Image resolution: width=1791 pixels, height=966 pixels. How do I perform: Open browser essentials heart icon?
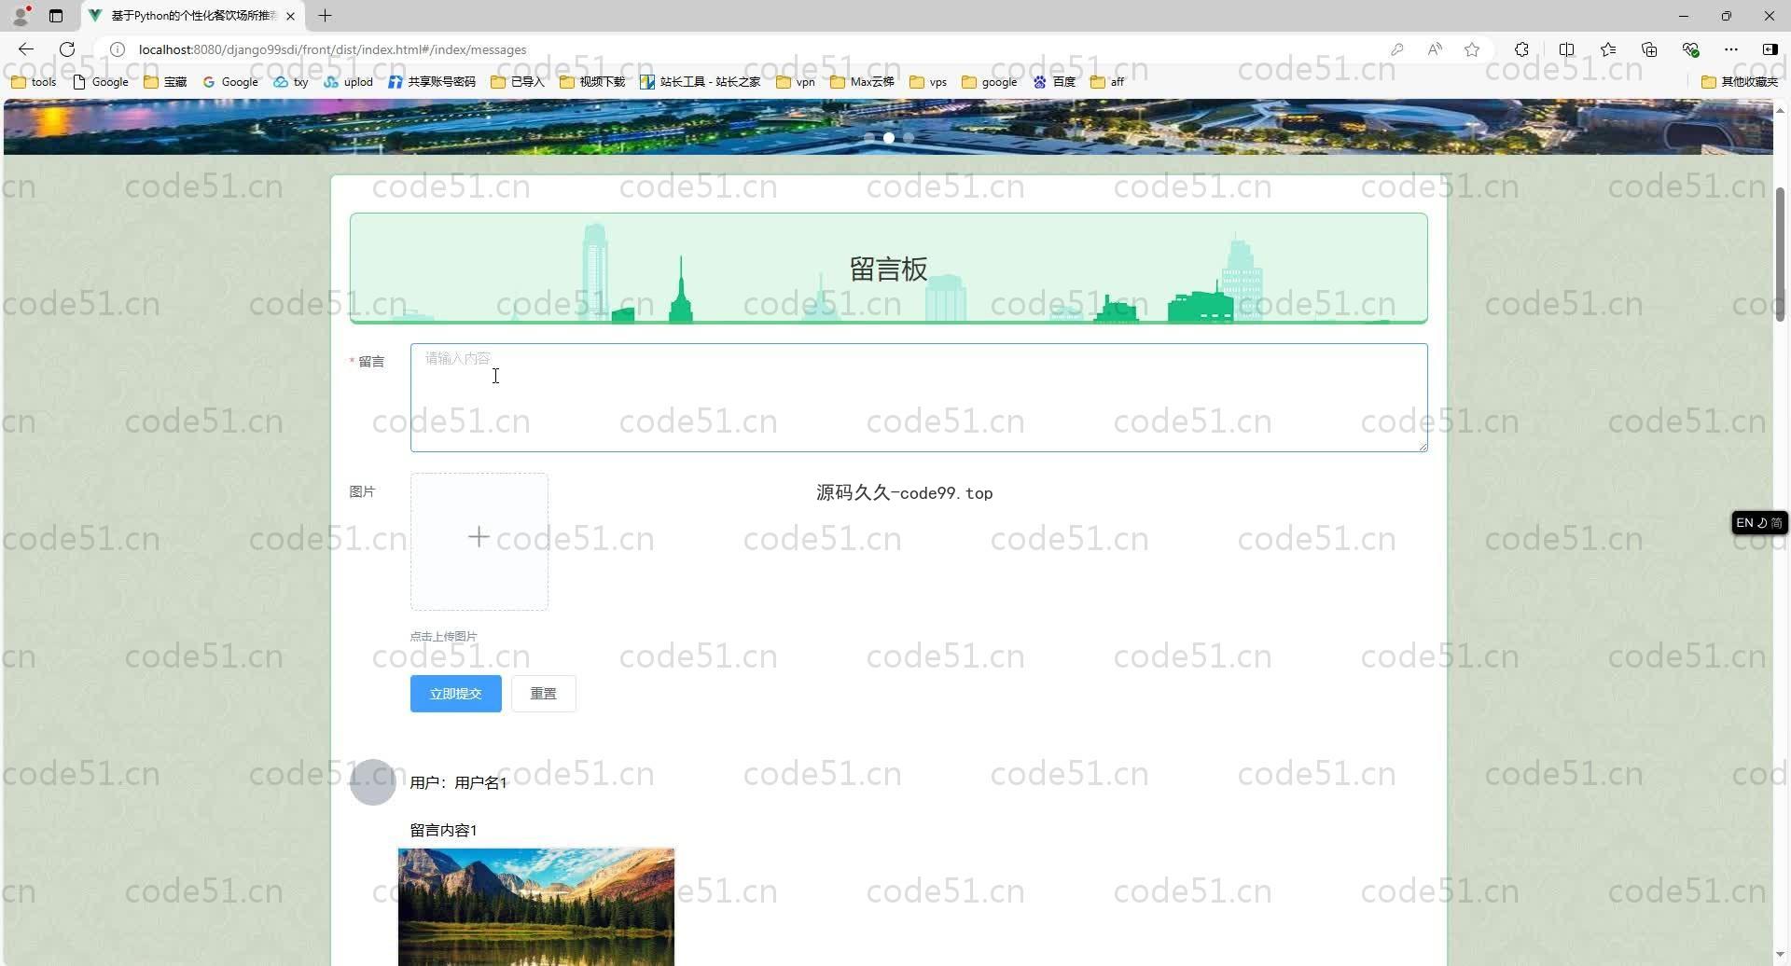click(x=1690, y=49)
